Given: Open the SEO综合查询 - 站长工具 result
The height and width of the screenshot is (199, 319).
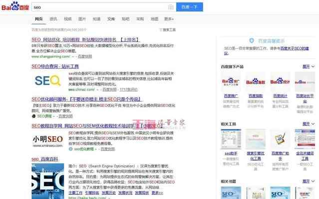Looking at the screenshot, I should 55,66.
